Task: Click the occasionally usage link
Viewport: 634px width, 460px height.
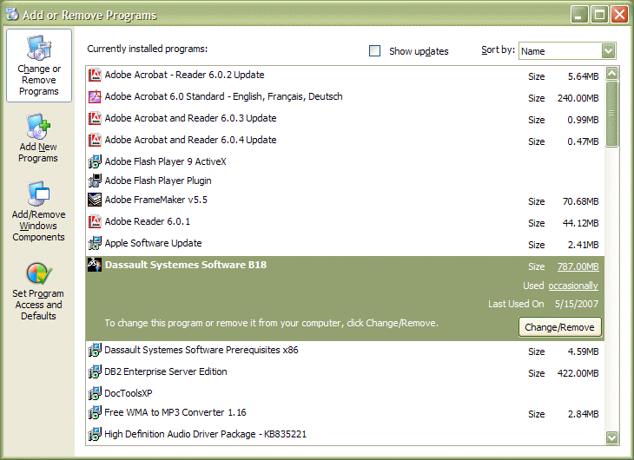Action: [573, 286]
